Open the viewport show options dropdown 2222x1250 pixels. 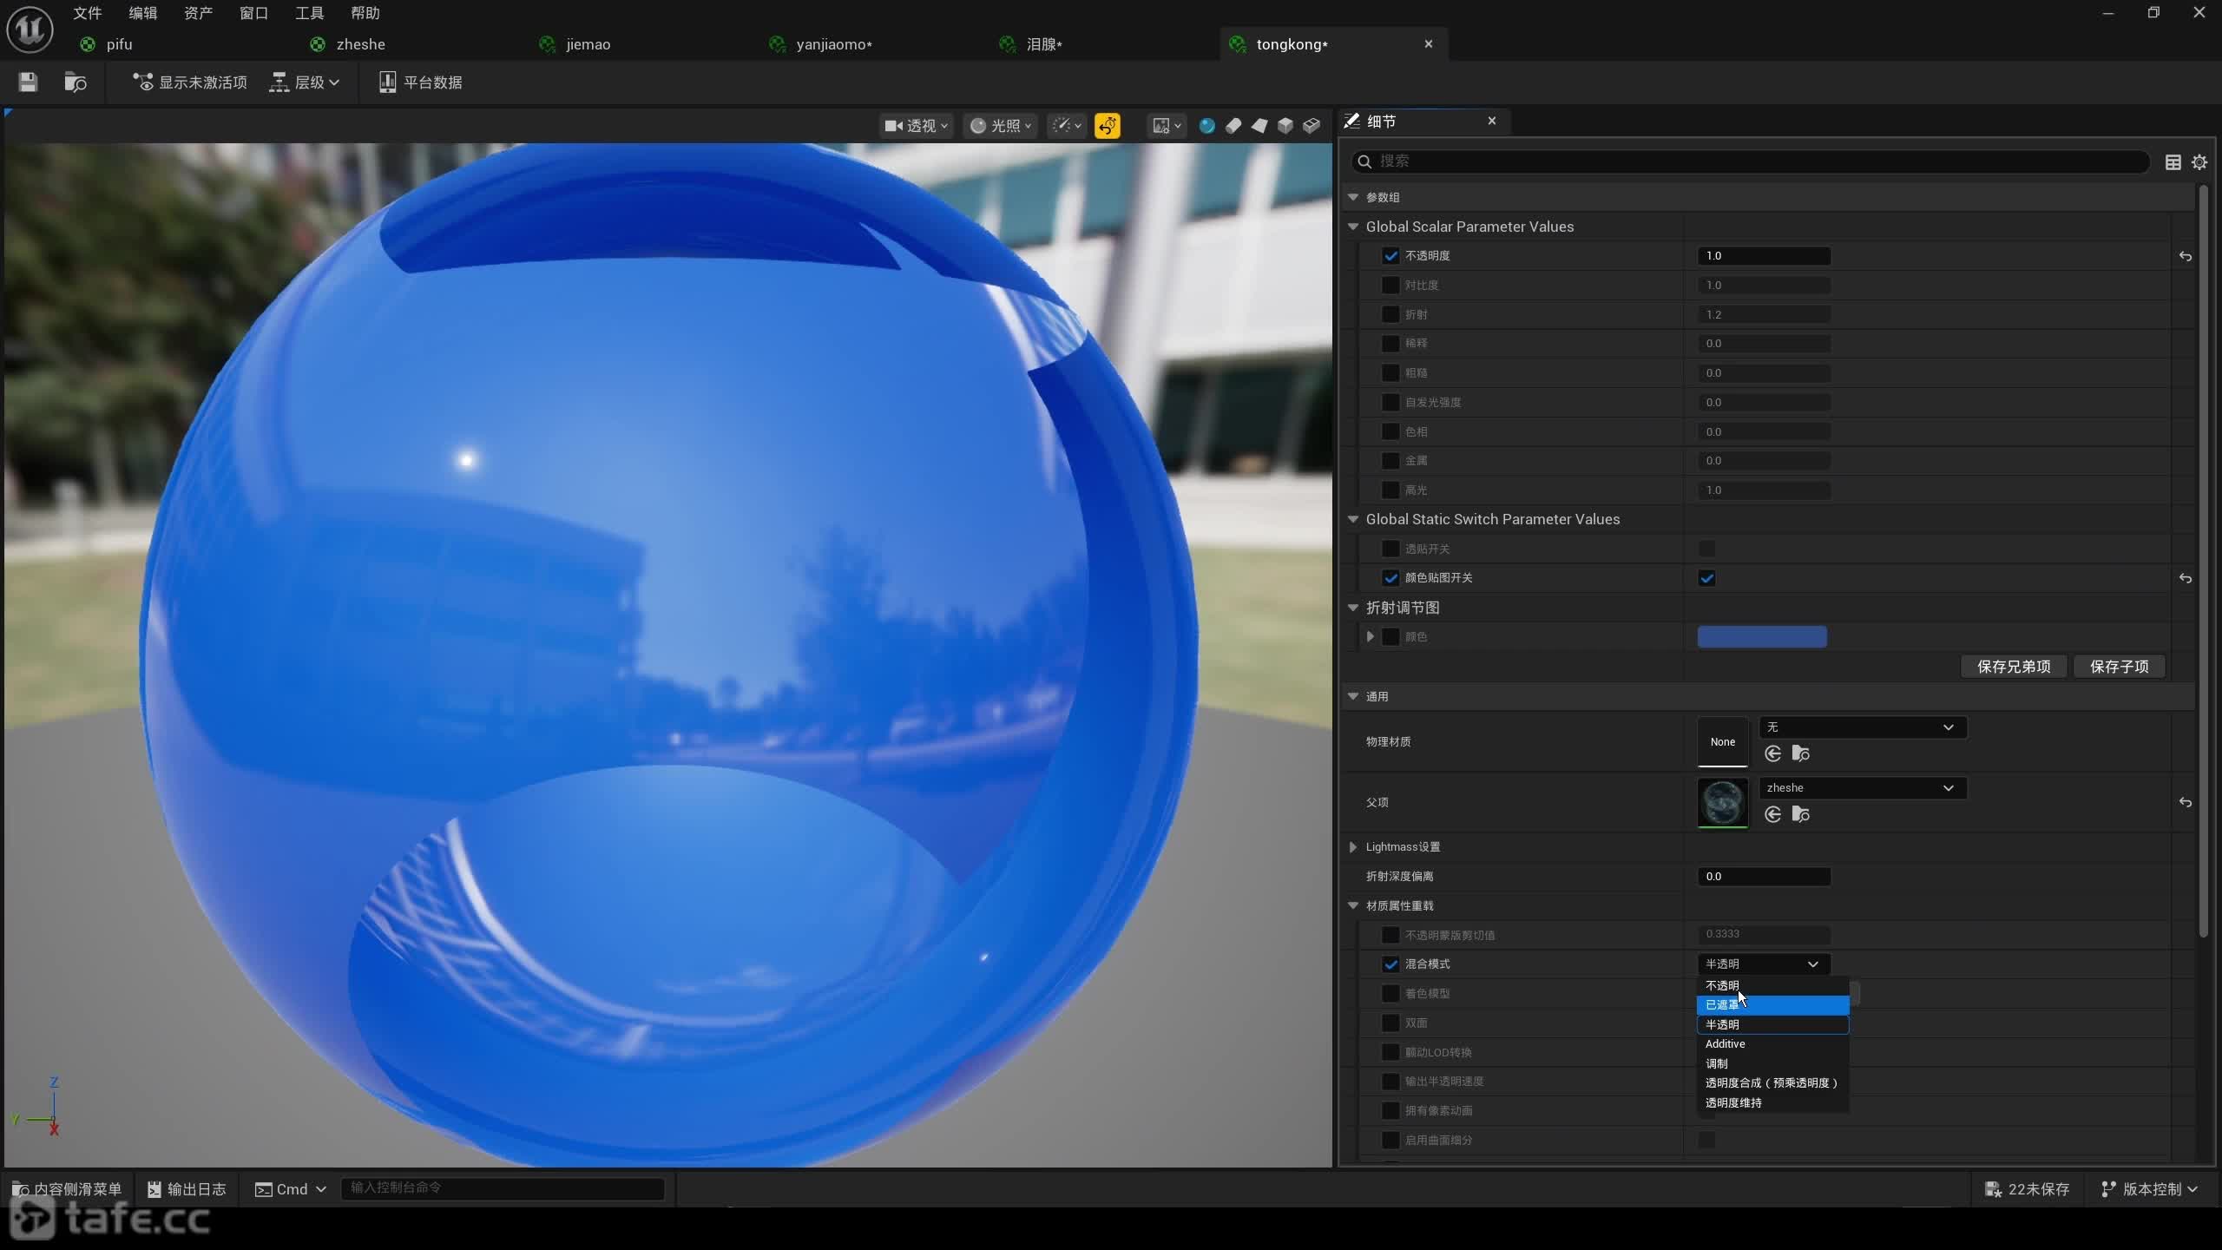[1067, 126]
